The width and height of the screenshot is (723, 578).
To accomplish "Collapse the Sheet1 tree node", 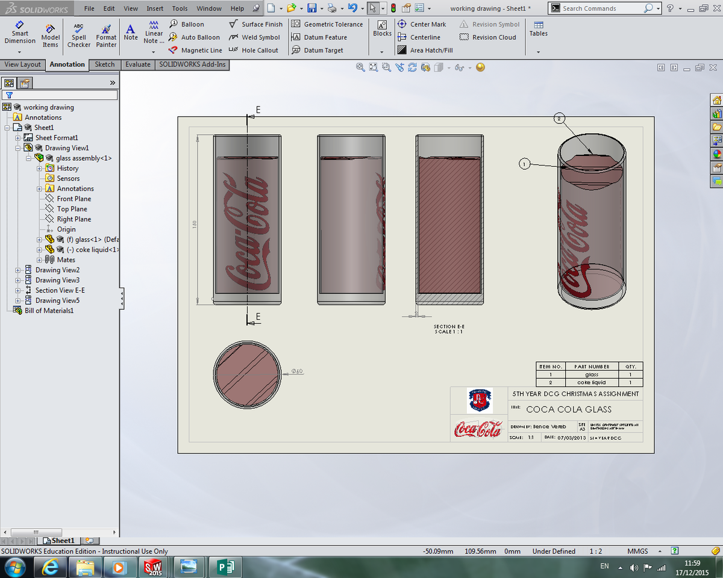I will tap(7, 128).
